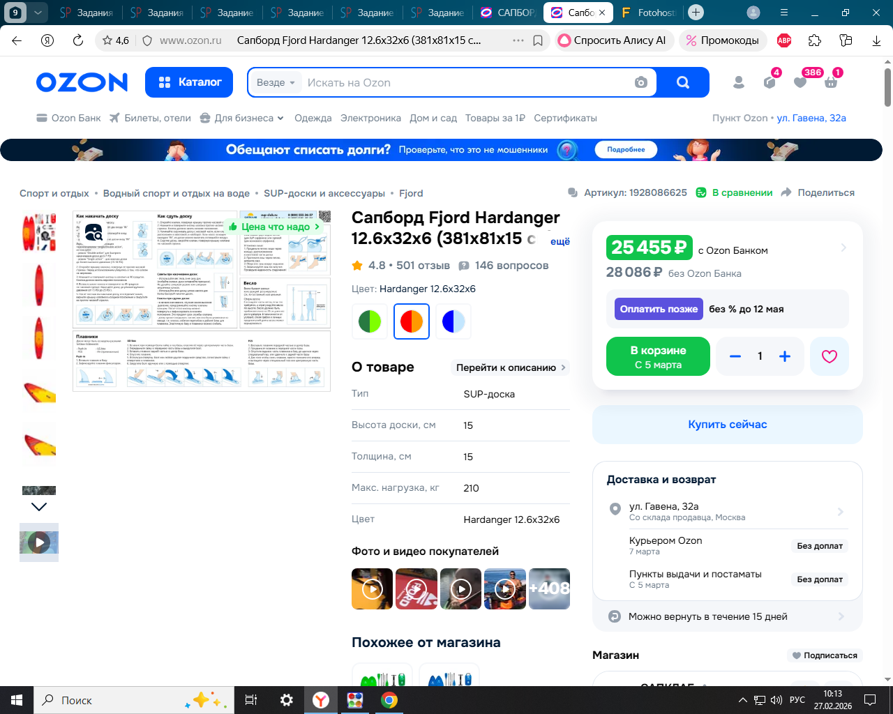Image resolution: width=893 pixels, height=714 pixels.
Task: Open Chrome from the taskbar
Action: point(389,700)
